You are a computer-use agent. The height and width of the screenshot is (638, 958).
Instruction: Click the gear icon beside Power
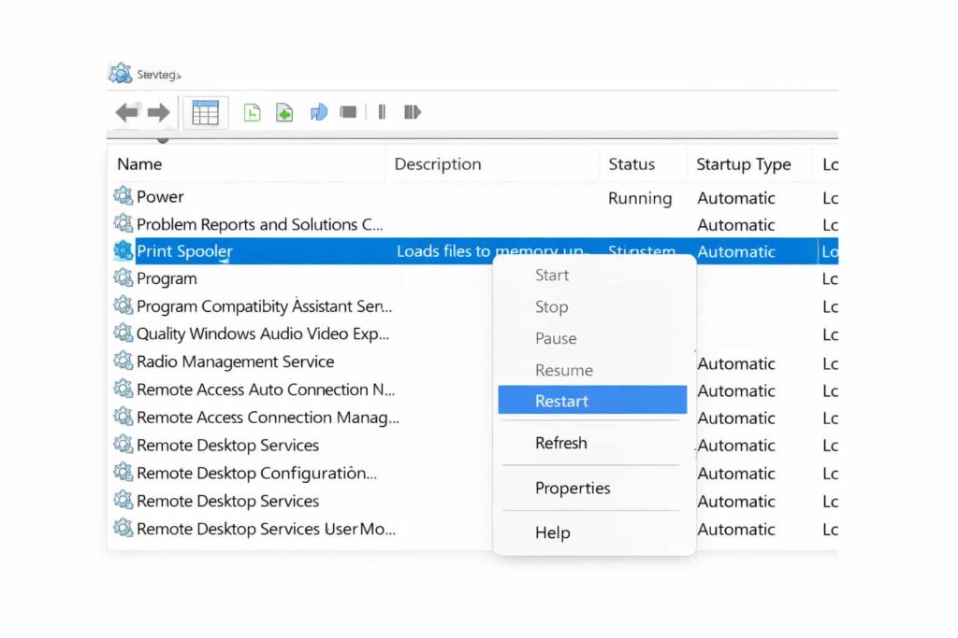click(x=123, y=196)
